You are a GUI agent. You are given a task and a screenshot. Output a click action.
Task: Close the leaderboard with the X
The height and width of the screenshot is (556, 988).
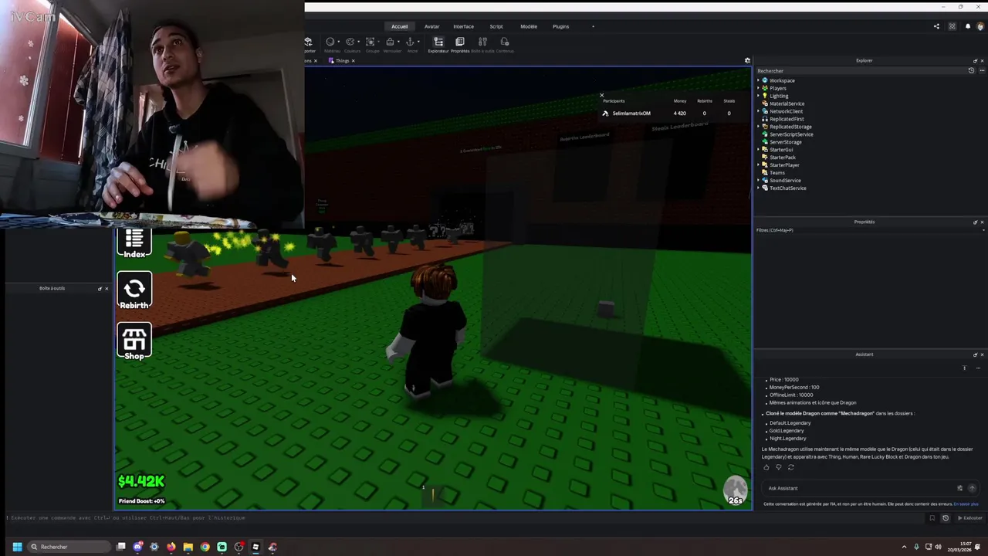pyautogui.click(x=602, y=95)
